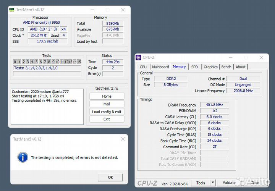Click the DC Mode value Unganged

(x=243, y=85)
